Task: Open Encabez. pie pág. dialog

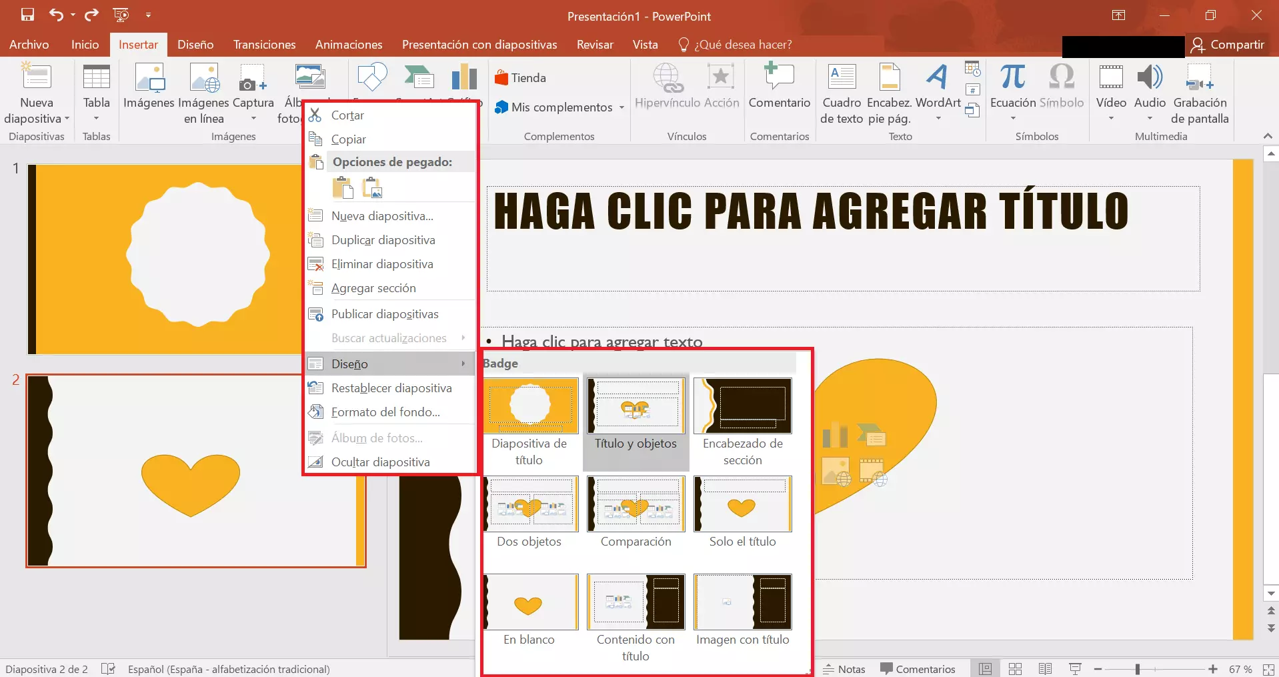Action: pyautogui.click(x=890, y=93)
